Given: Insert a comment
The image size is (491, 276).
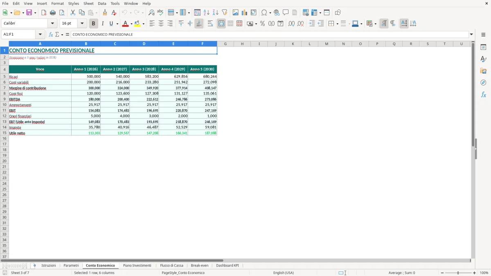Looking at the screenshot, I should 286,13.
